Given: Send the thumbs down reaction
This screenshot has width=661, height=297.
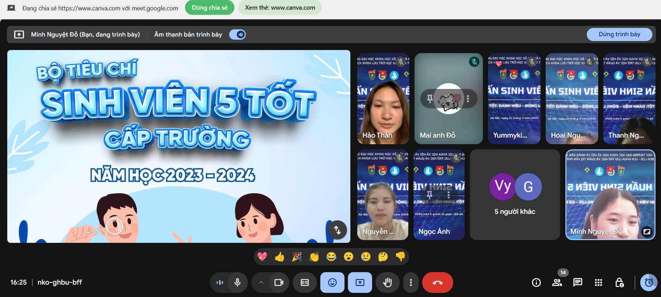Looking at the screenshot, I should pos(400,257).
